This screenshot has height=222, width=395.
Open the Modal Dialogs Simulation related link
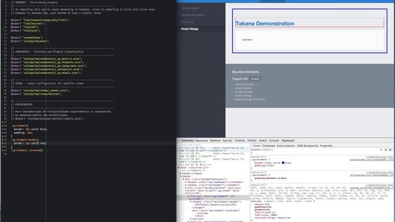coord(250,99)
